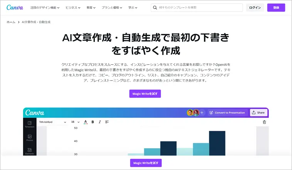Click the trash delete icon
This screenshot has height=170, width=292.
pos(264,122)
